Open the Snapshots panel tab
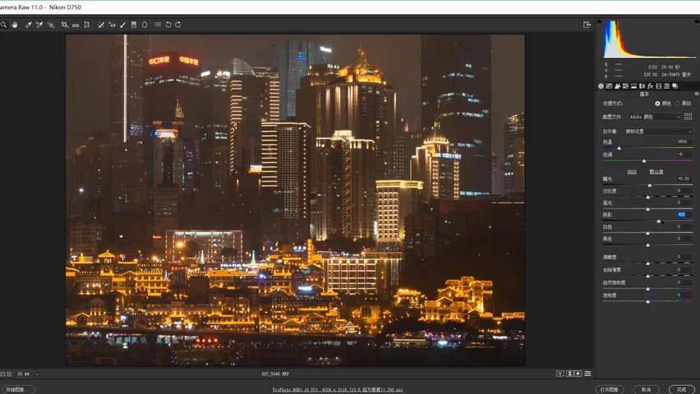The width and height of the screenshot is (700, 394). 675,86
